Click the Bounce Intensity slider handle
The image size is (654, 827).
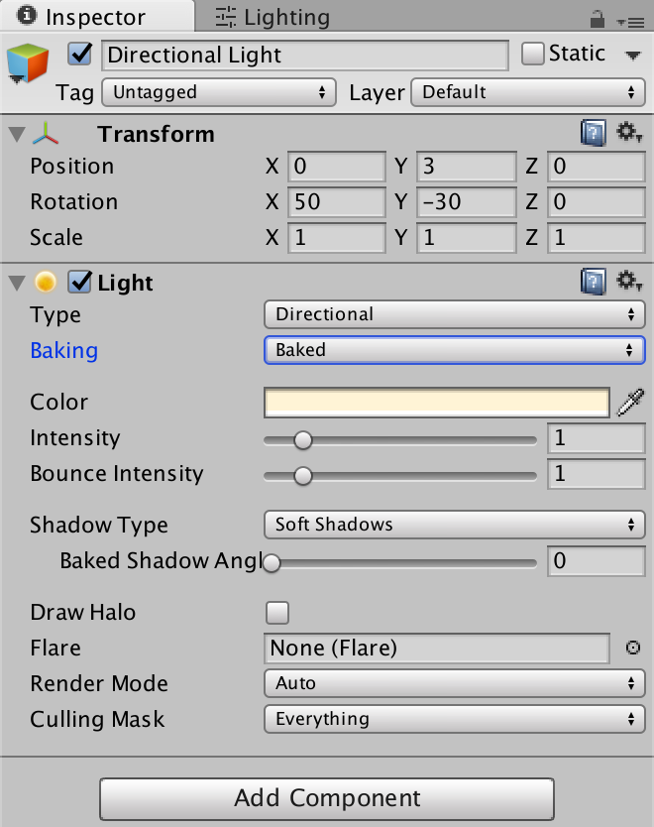click(x=303, y=476)
